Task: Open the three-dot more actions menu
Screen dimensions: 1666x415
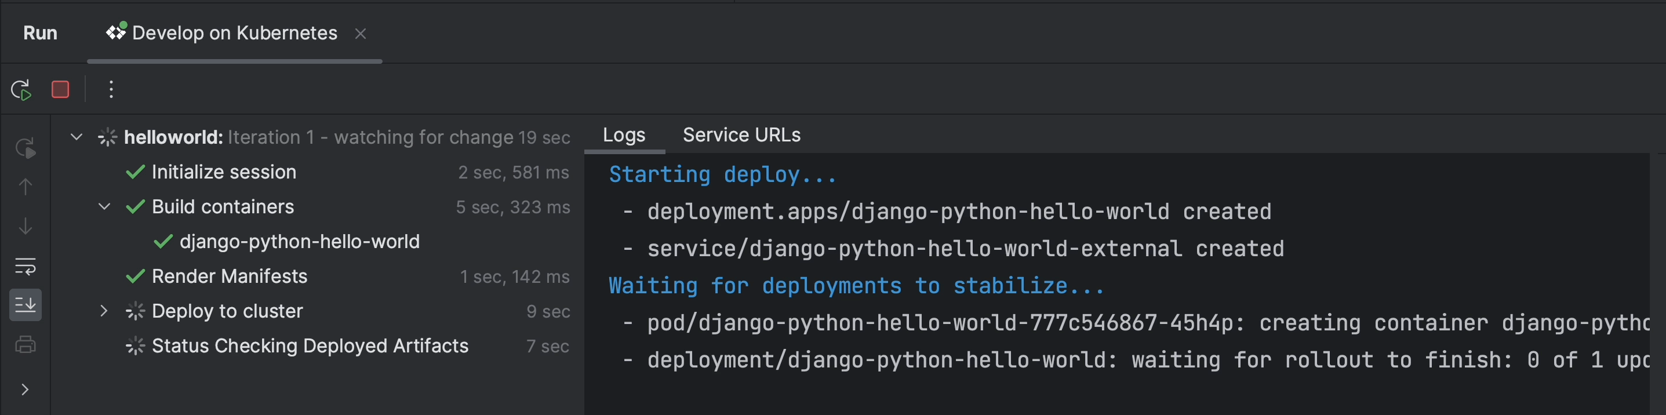Action: (111, 89)
